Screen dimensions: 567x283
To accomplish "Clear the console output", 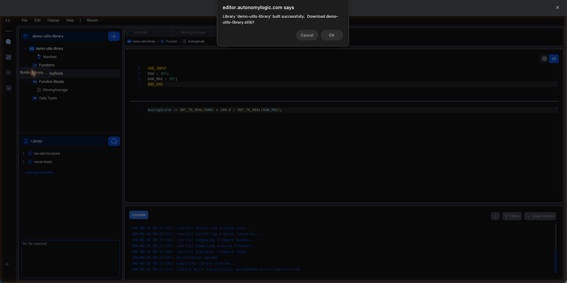I will [540, 216].
